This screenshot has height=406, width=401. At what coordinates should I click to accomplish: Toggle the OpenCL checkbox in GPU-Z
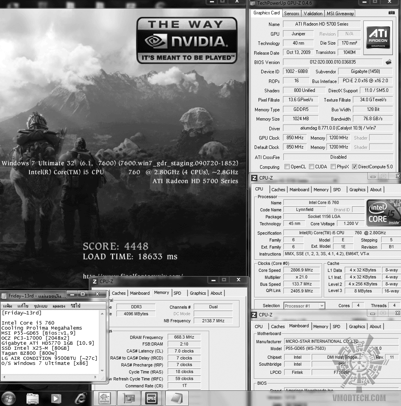[x=287, y=167]
